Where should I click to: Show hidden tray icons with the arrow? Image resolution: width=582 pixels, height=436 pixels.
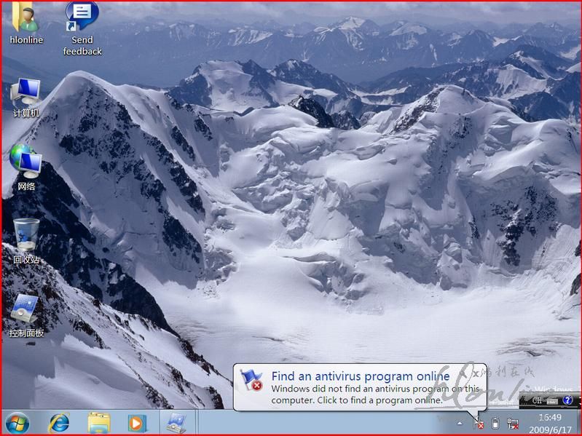pos(460,423)
